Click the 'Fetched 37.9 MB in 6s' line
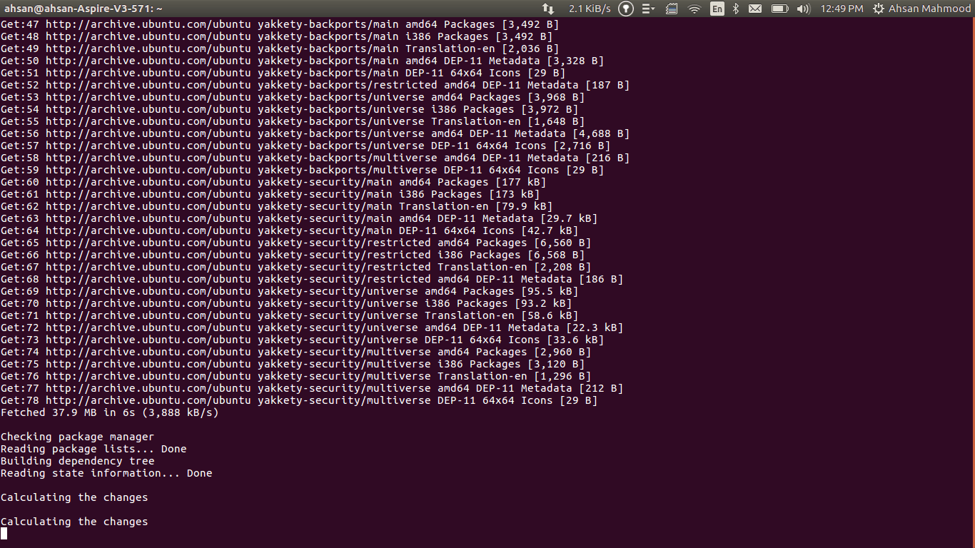 (110, 412)
